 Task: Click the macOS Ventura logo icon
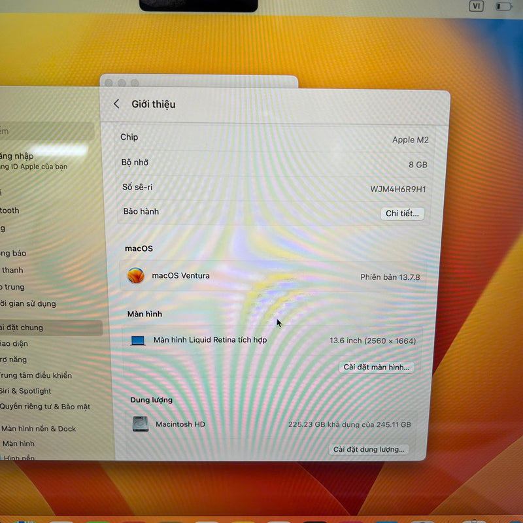tap(136, 276)
